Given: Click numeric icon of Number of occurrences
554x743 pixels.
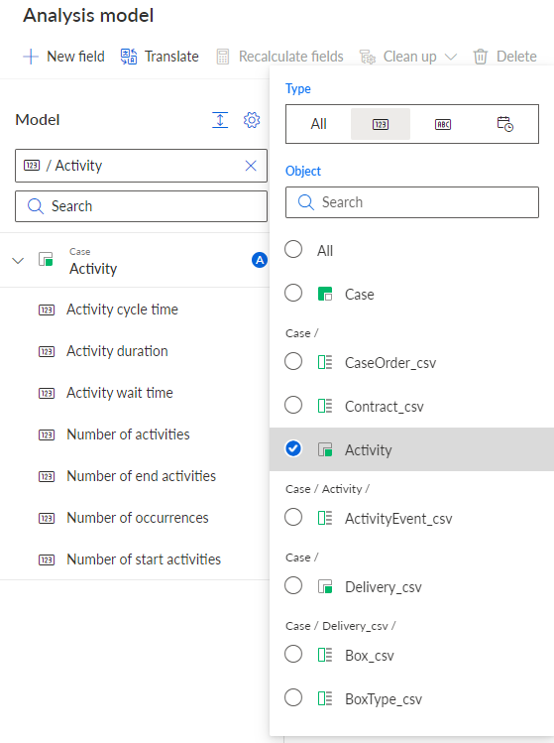Looking at the screenshot, I should 47,519.
